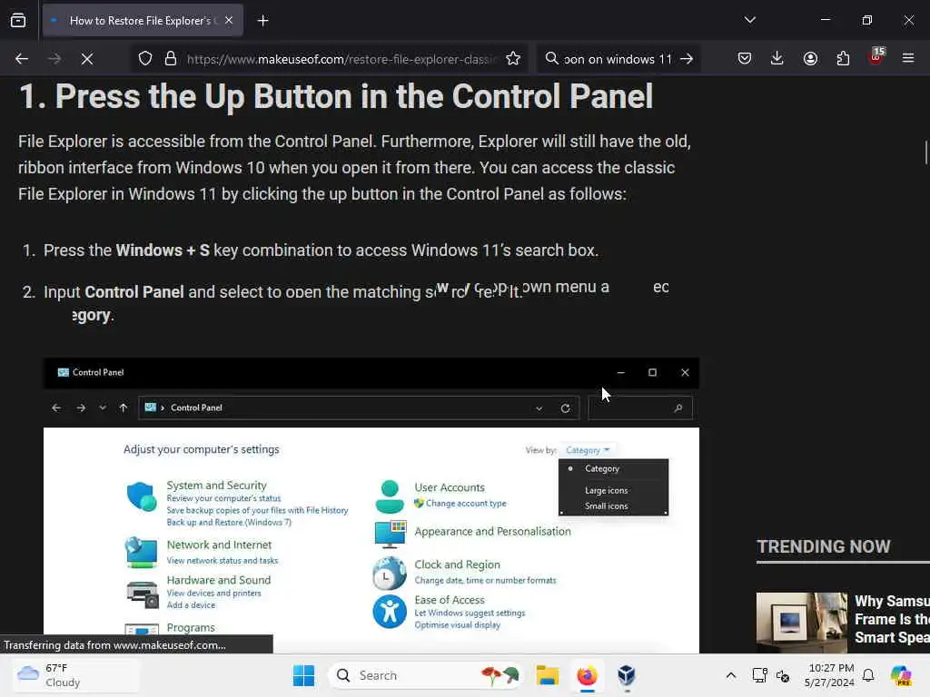Image resolution: width=930 pixels, height=697 pixels.
Task: Open the VirtualBox cube icon in taskbar
Action: 627,675
